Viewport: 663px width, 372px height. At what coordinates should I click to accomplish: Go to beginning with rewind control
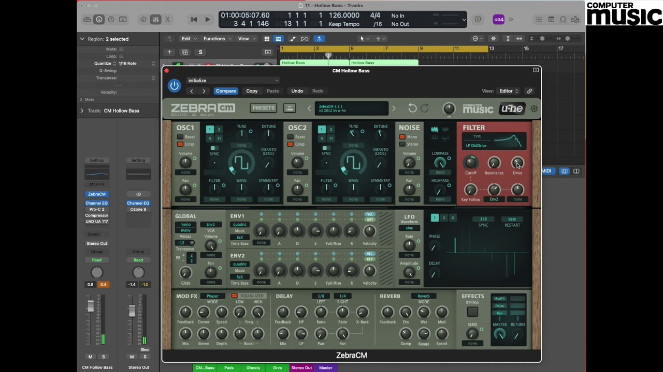tap(194, 20)
